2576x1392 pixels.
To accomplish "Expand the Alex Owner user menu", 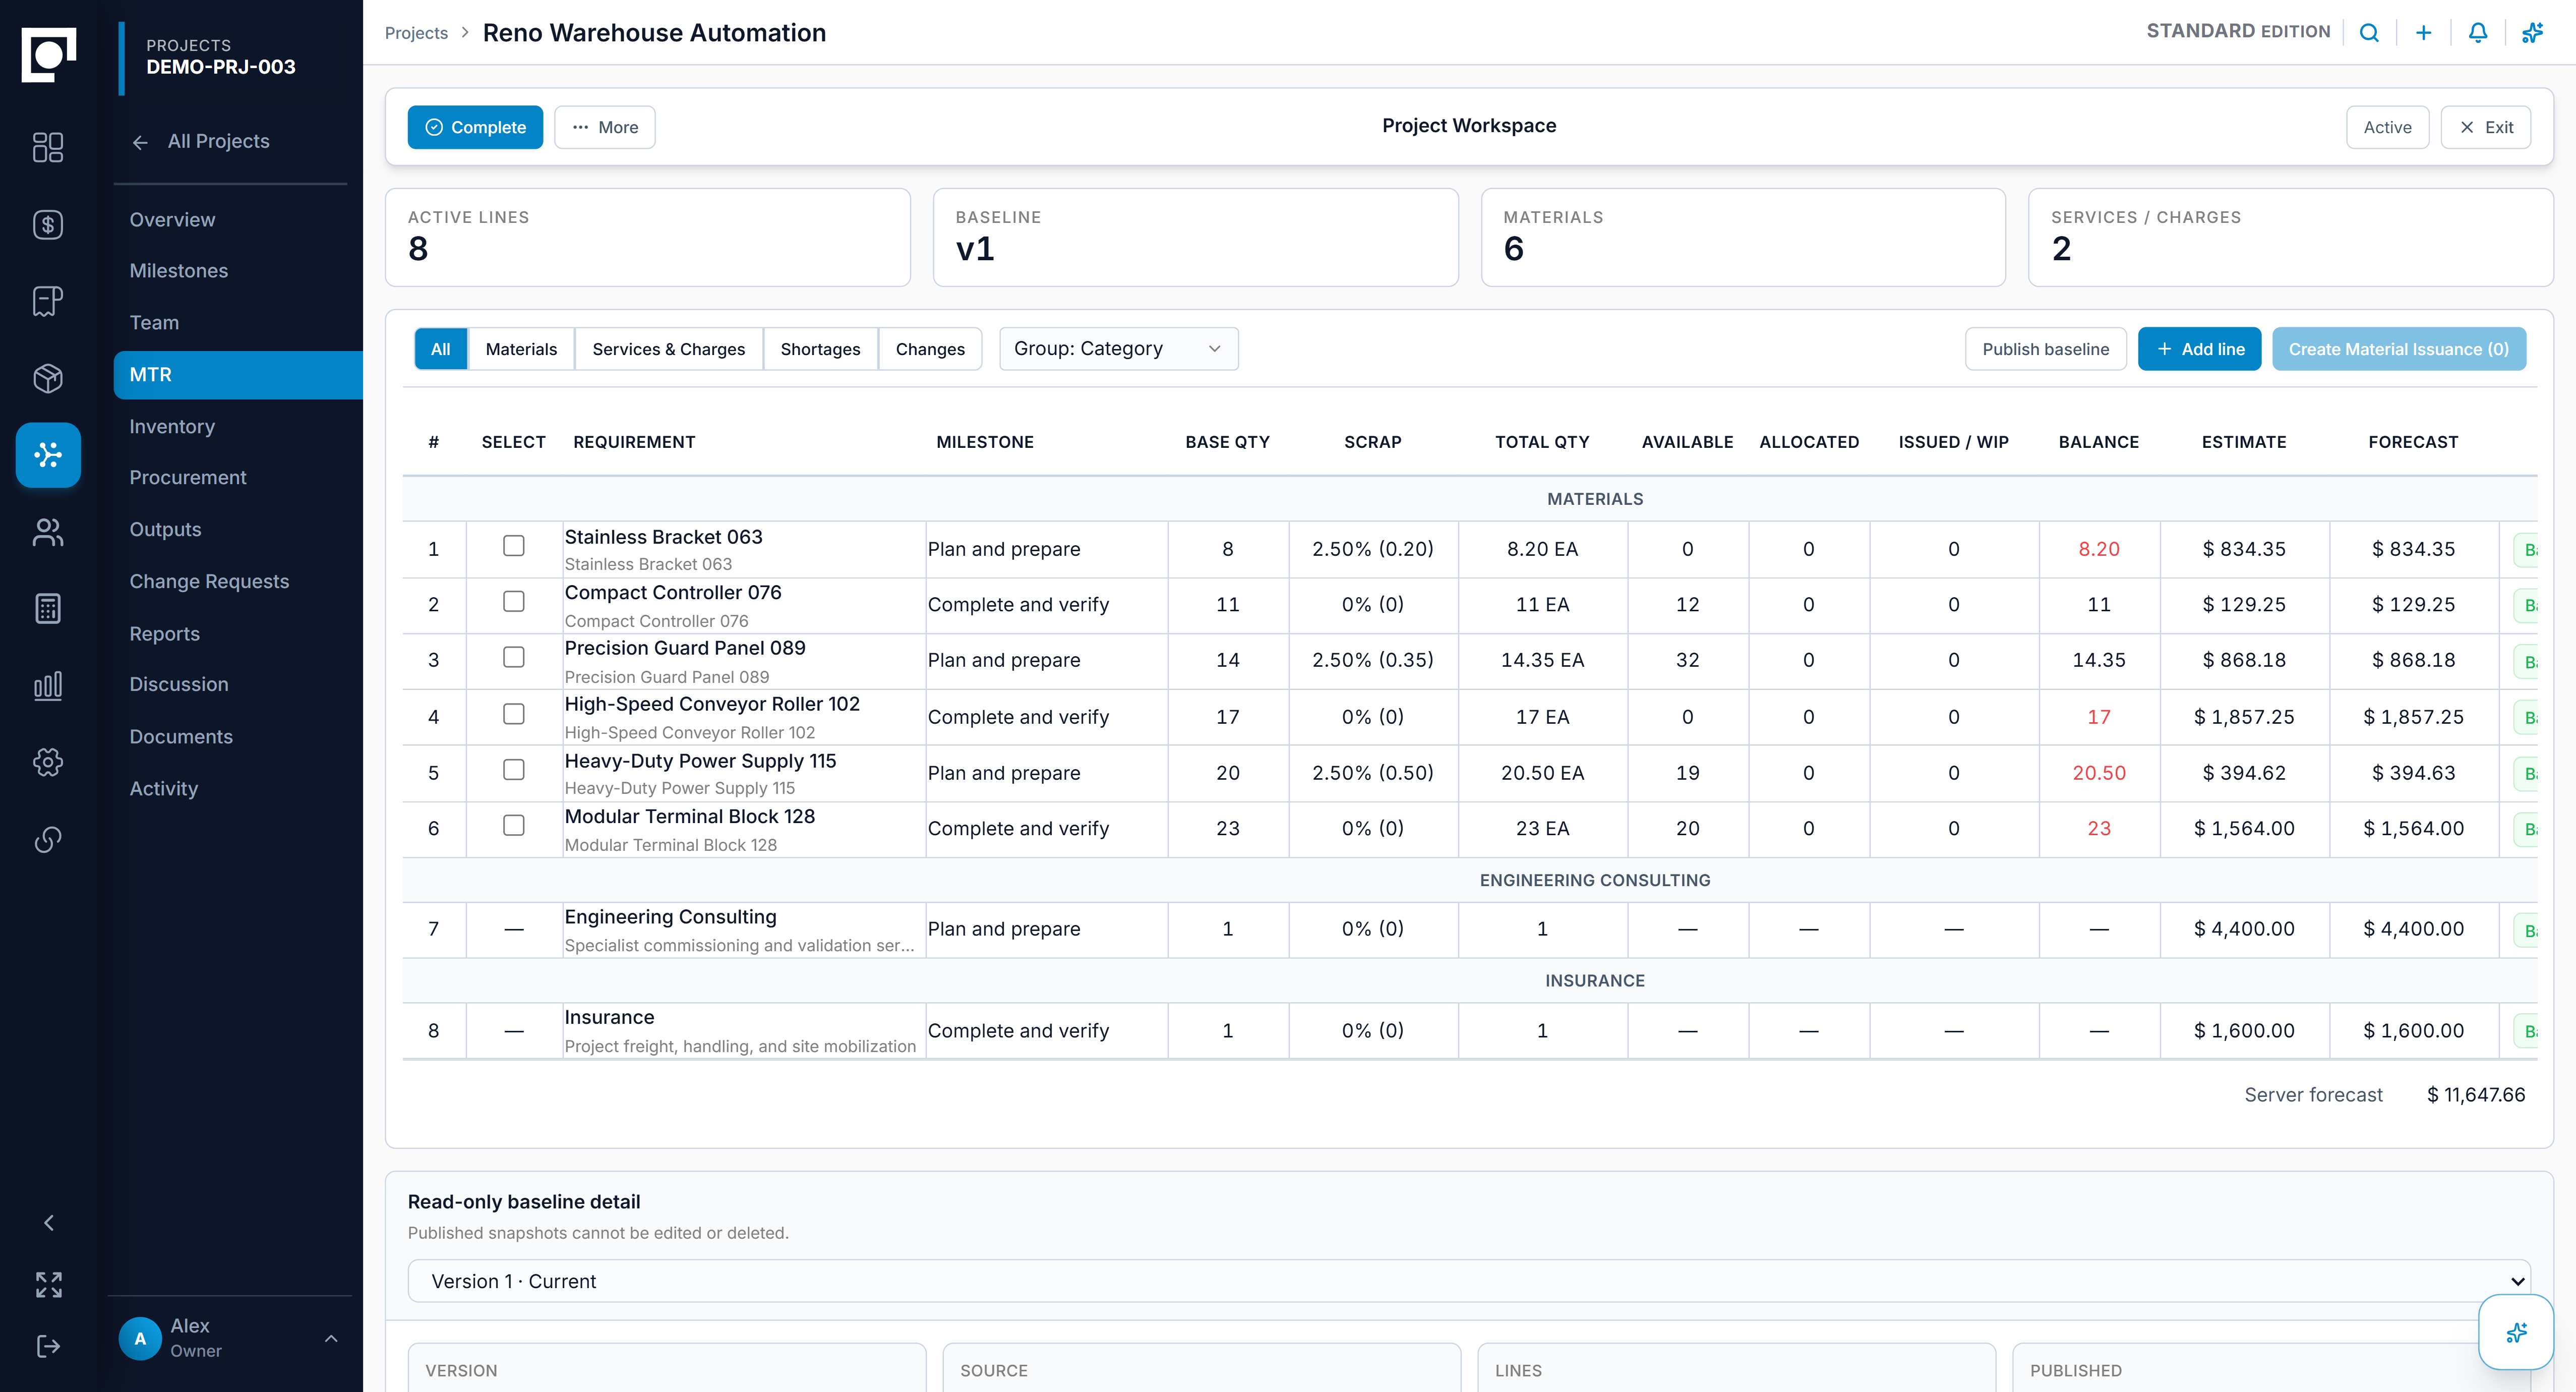I will click(230, 1338).
